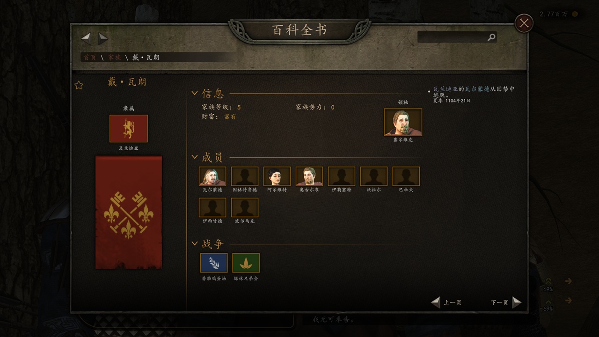The image size is (599, 337).
Task: Click the encyclopedia search field
Action: pos(452,37)
